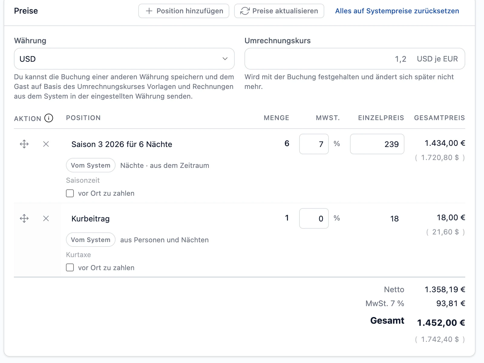Expand currency list via chevron arrow

(225, 59)
